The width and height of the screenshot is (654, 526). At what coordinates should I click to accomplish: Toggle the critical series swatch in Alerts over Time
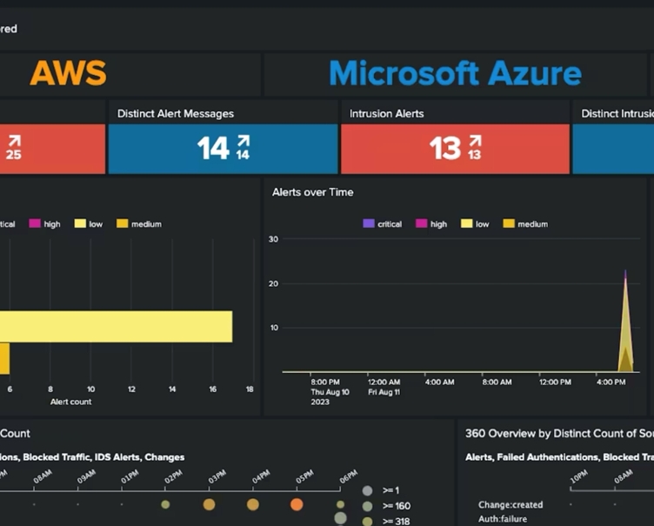369,223
